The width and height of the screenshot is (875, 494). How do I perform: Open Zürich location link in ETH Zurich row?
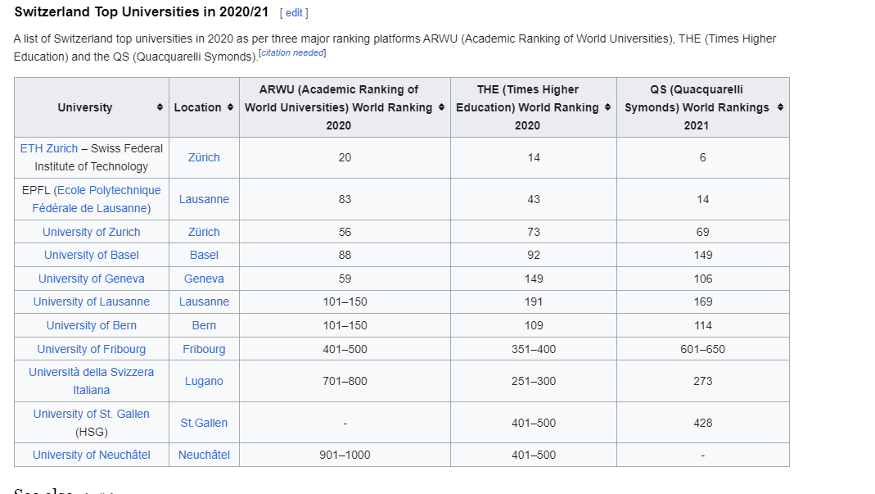tap(205, 157)
